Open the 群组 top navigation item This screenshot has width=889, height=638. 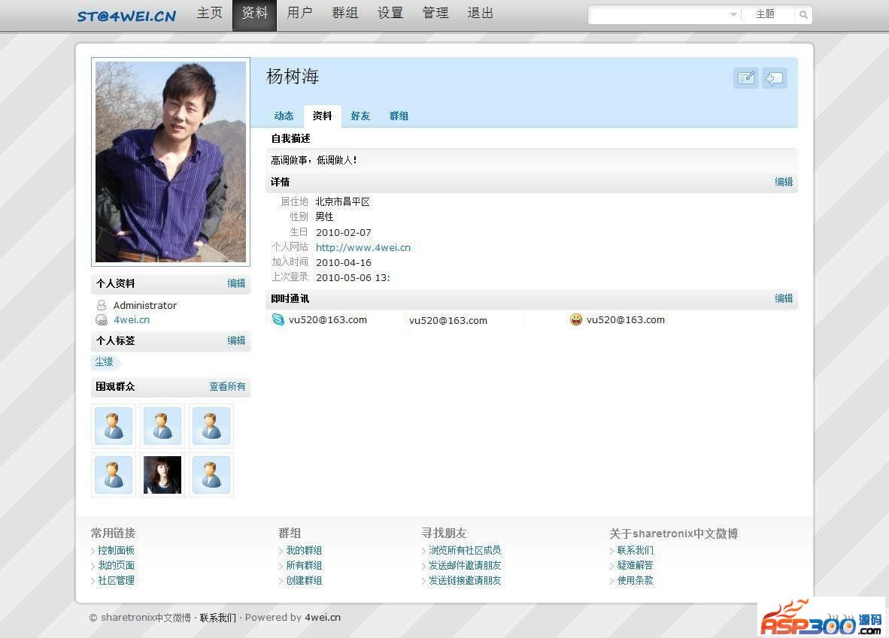coord(344,13)
